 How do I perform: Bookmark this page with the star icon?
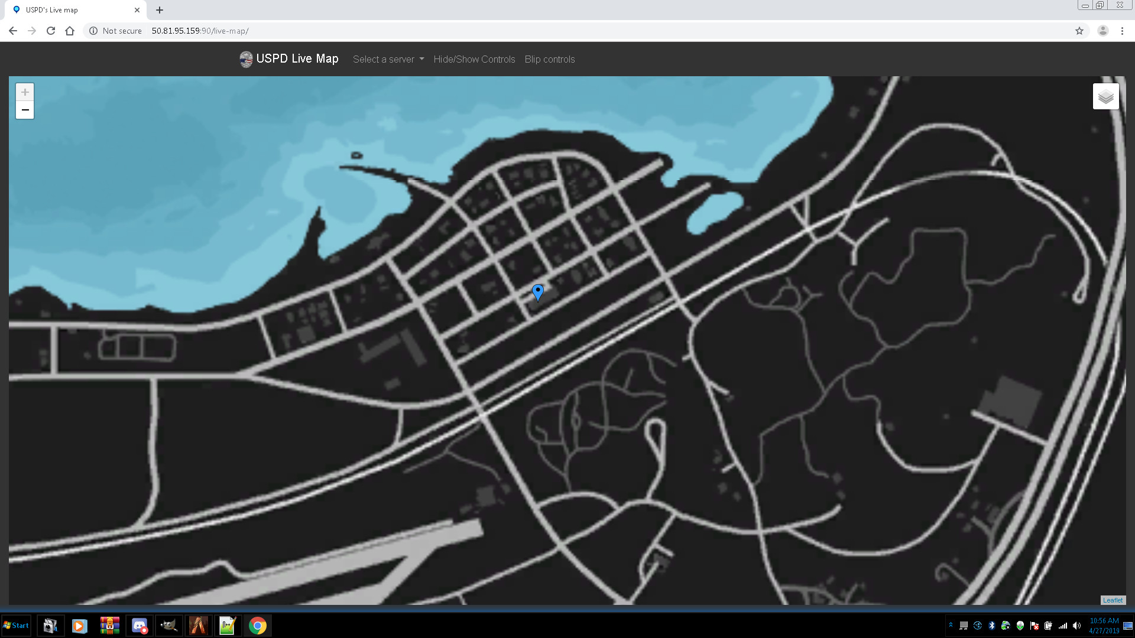tap(1079, 31)
